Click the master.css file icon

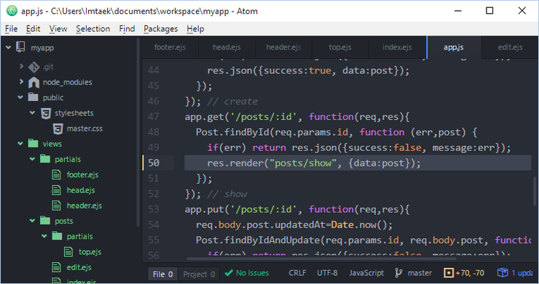58,129
